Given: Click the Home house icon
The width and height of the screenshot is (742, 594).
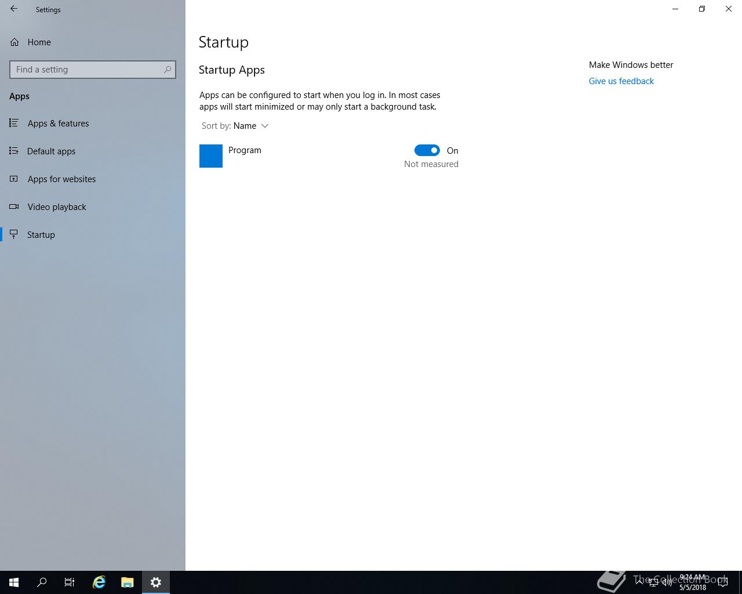Looking at the screenshot, I should 14,42.
